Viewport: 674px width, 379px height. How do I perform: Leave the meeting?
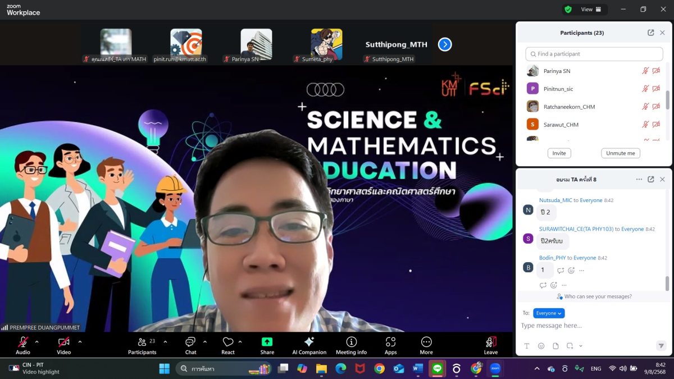pyautogui.click(x=491, y=345)
